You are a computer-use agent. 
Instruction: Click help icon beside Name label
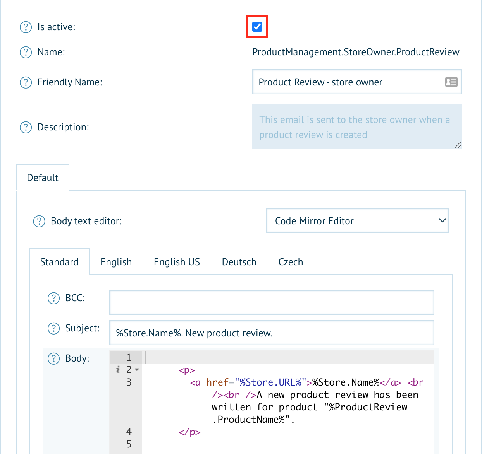tap(26, 52)
